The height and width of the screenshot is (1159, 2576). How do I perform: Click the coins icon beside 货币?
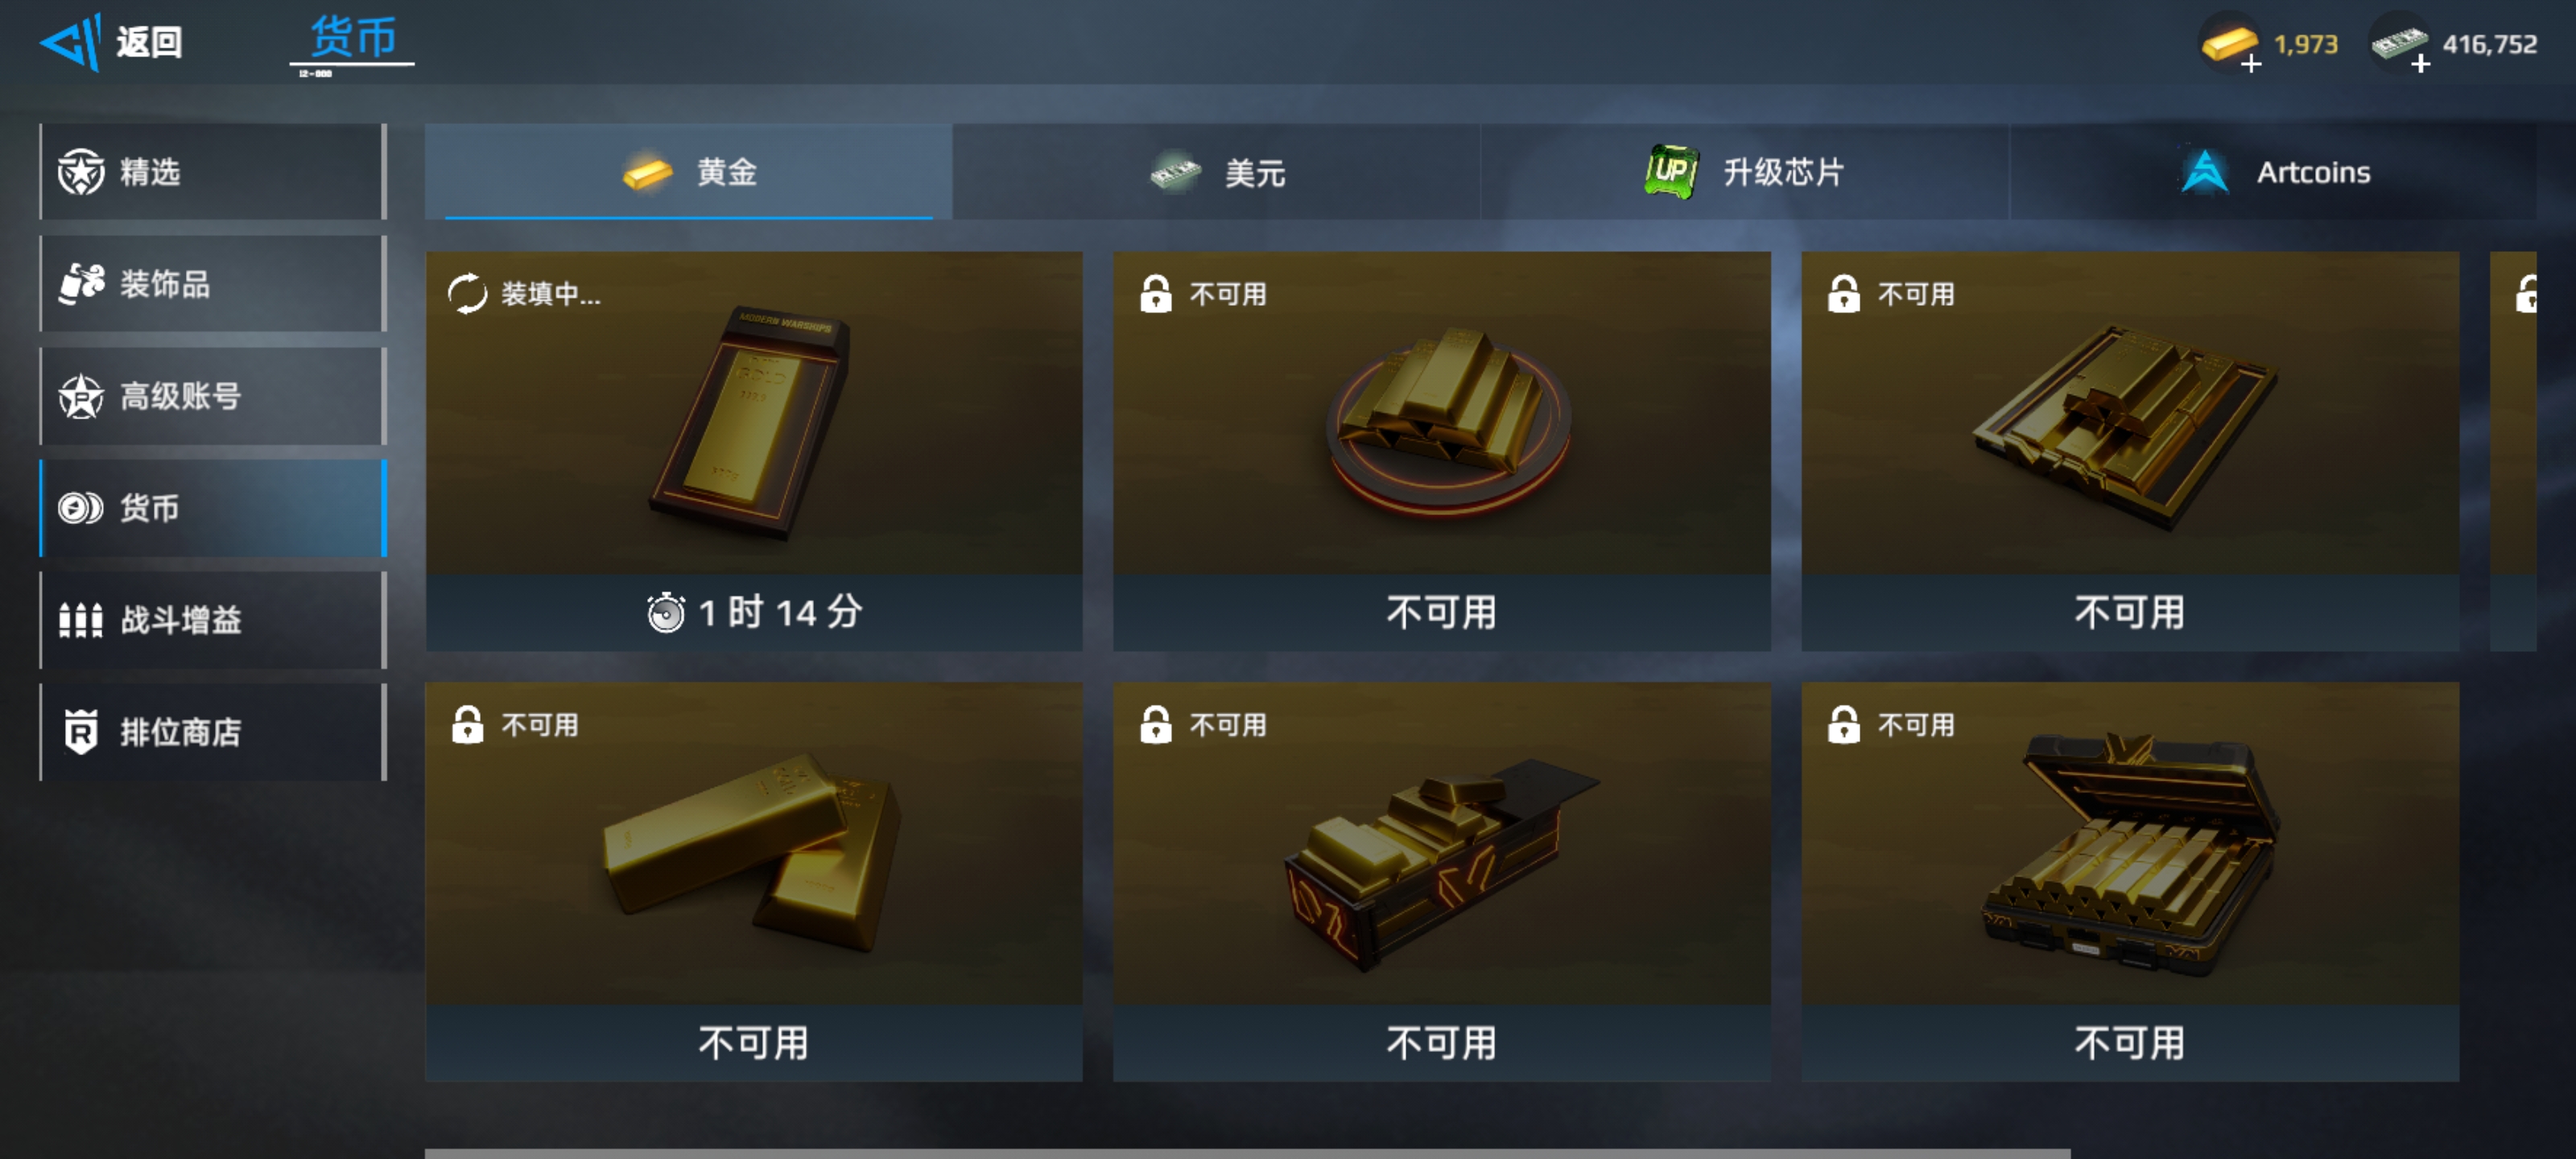(80, 508)
